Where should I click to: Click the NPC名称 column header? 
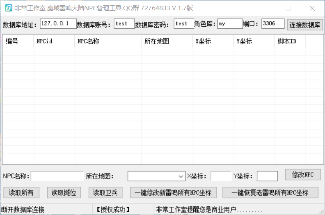[108, 41]
